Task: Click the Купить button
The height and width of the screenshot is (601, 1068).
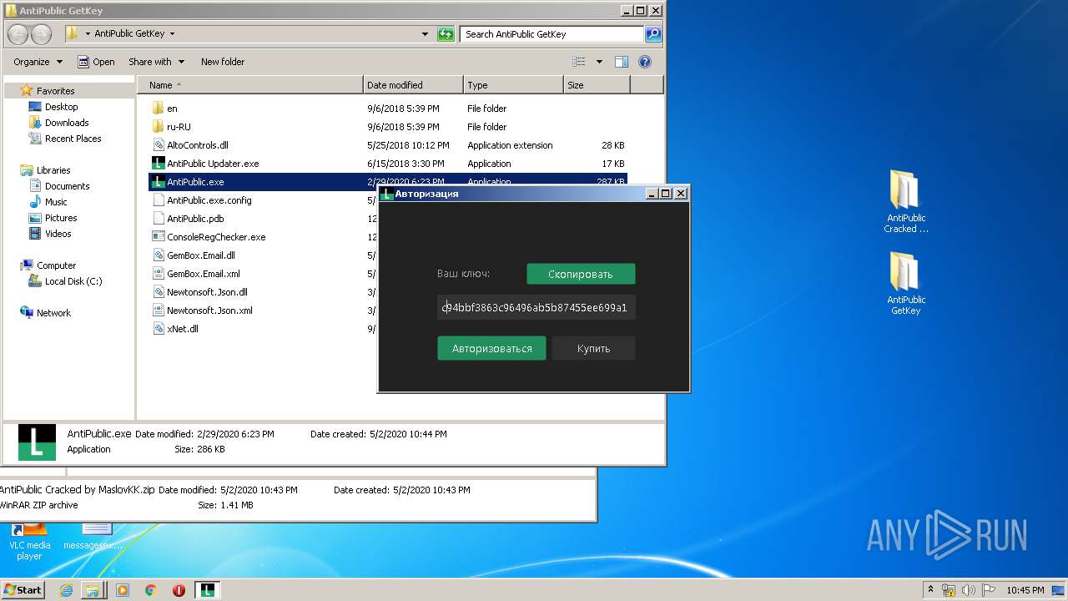Action: 593,348
